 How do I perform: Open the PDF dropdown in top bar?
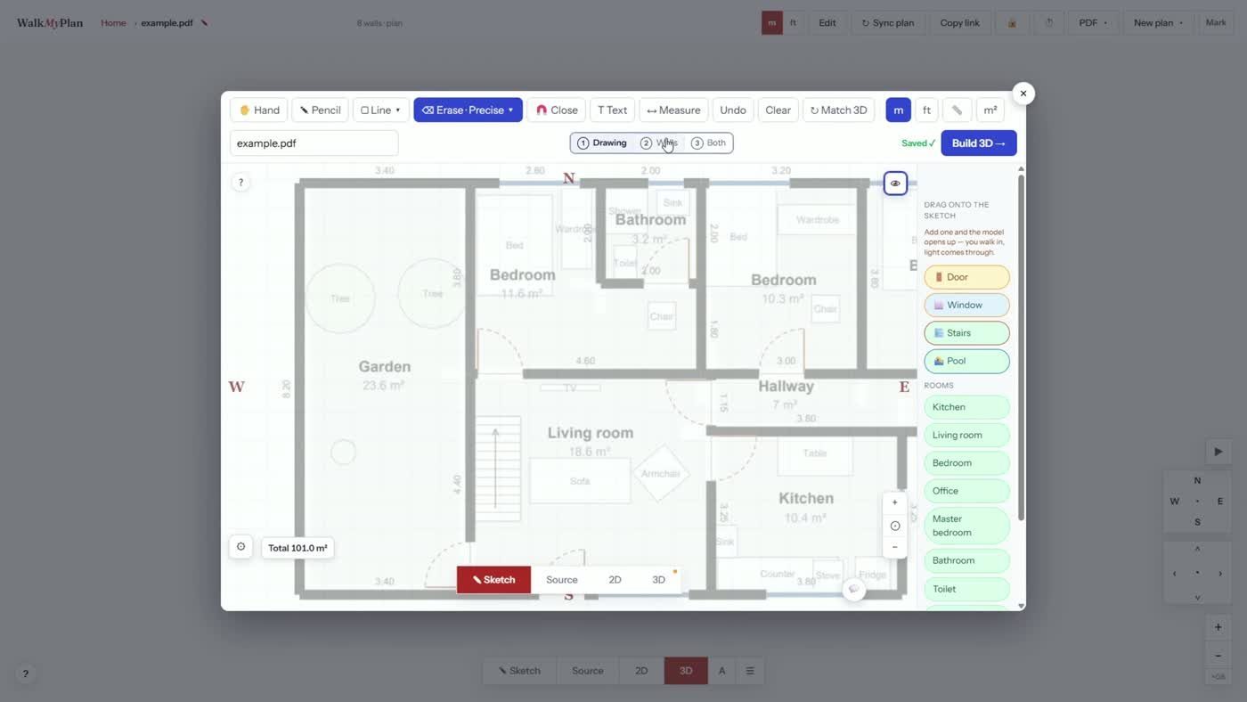pos(1093,22)
